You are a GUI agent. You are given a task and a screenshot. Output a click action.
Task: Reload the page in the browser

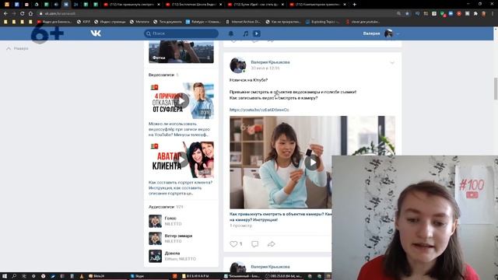point(22,14)
